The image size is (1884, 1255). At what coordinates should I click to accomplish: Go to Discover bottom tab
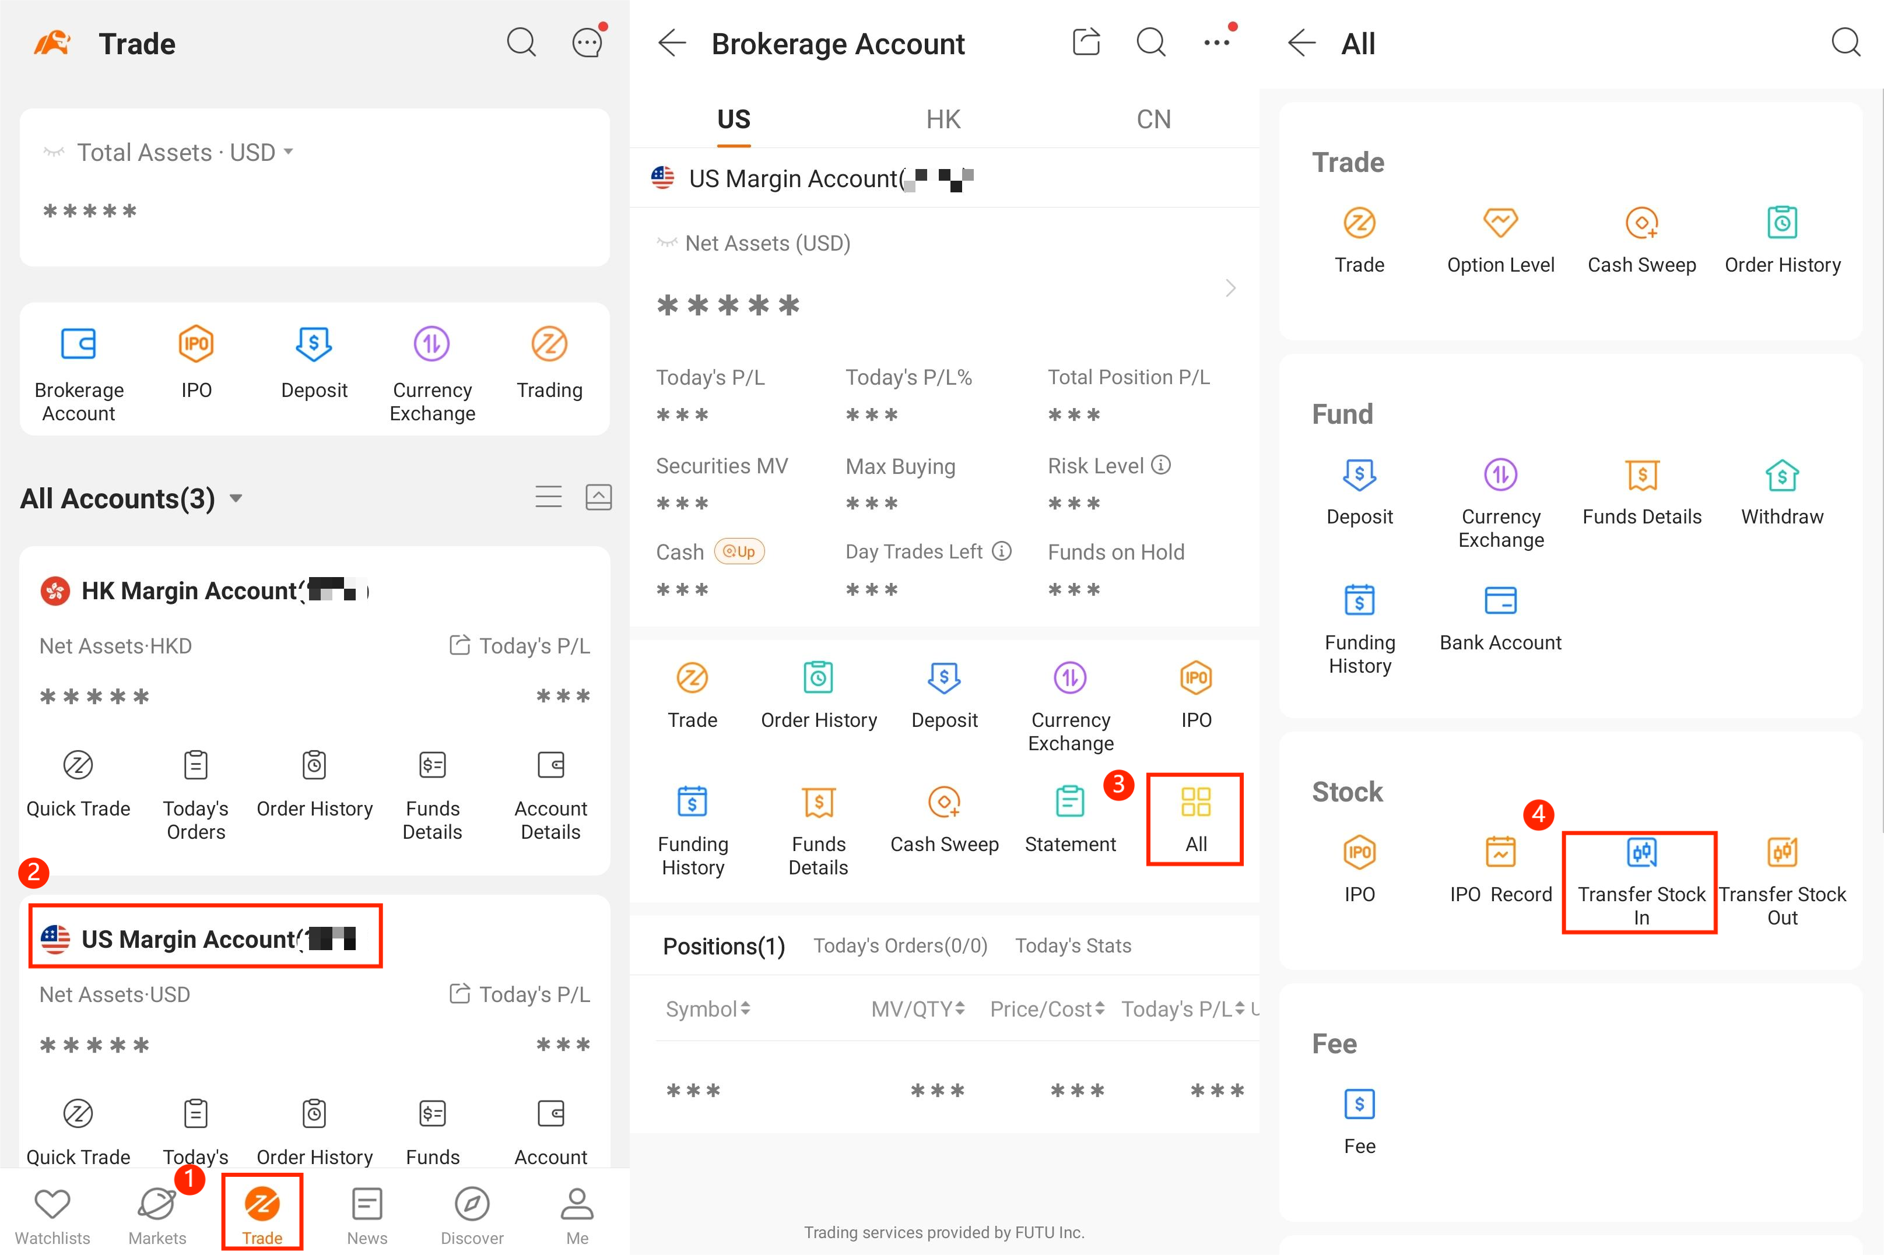[472, 1216]
